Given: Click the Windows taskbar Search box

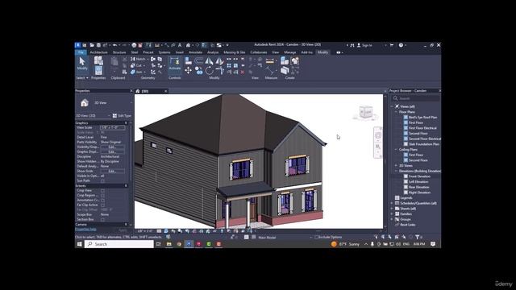Looking at the screenshot, I should (x=119, y=244).
